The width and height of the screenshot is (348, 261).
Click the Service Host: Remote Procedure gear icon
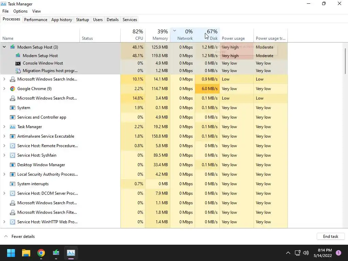(13, 146)
